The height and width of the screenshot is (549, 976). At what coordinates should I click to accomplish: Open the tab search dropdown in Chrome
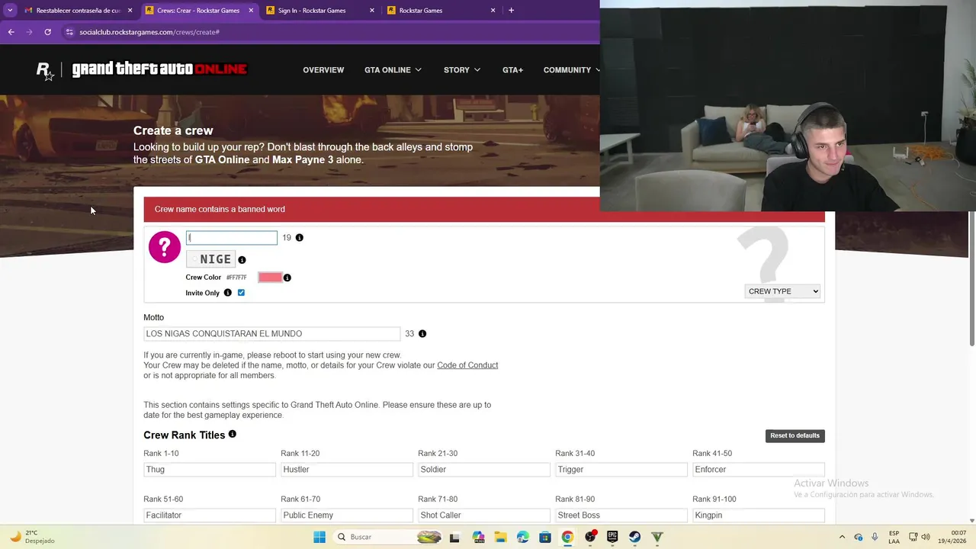tap(10, 10)
